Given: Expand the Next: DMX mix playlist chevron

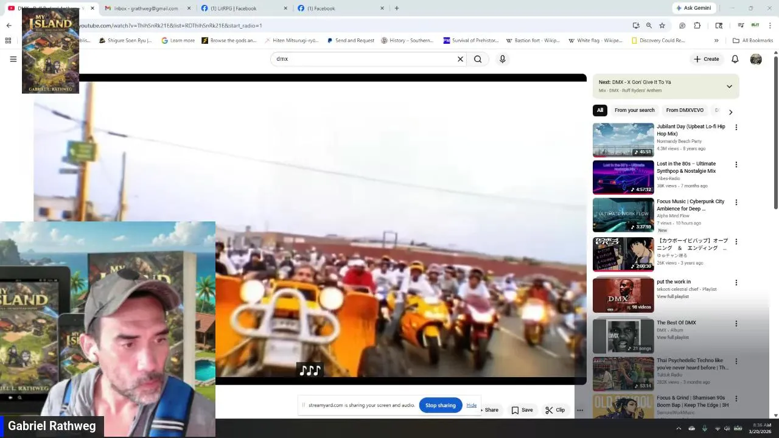Looking at the screenshot, I should coord(729,86).
